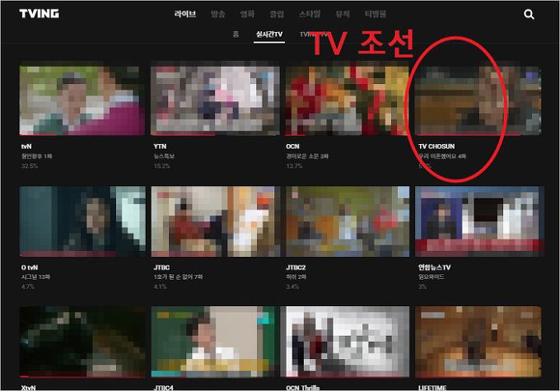Open the TV CHOSUN channel thumbnail
The height and width of the screenshot is (391, 560).
(478, 101)
